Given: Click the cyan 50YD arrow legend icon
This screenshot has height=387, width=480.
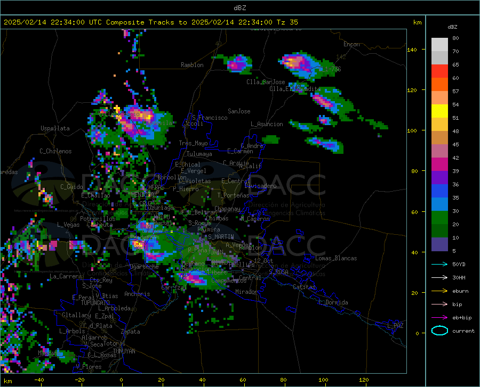Looking at the screenshot, I should pos(439,264).
